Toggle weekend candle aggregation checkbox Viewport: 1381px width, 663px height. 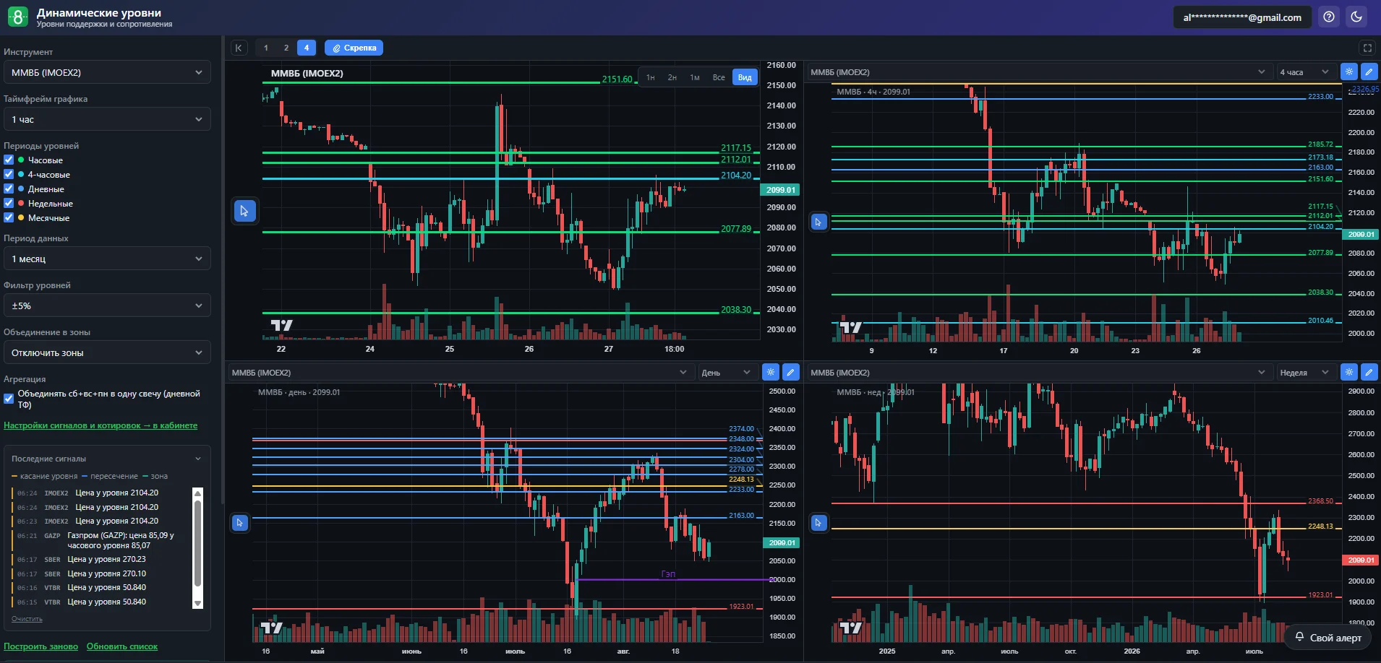[x=9, y=398]
